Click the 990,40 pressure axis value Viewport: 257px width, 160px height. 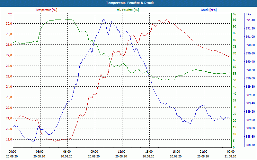click(250, 62)
